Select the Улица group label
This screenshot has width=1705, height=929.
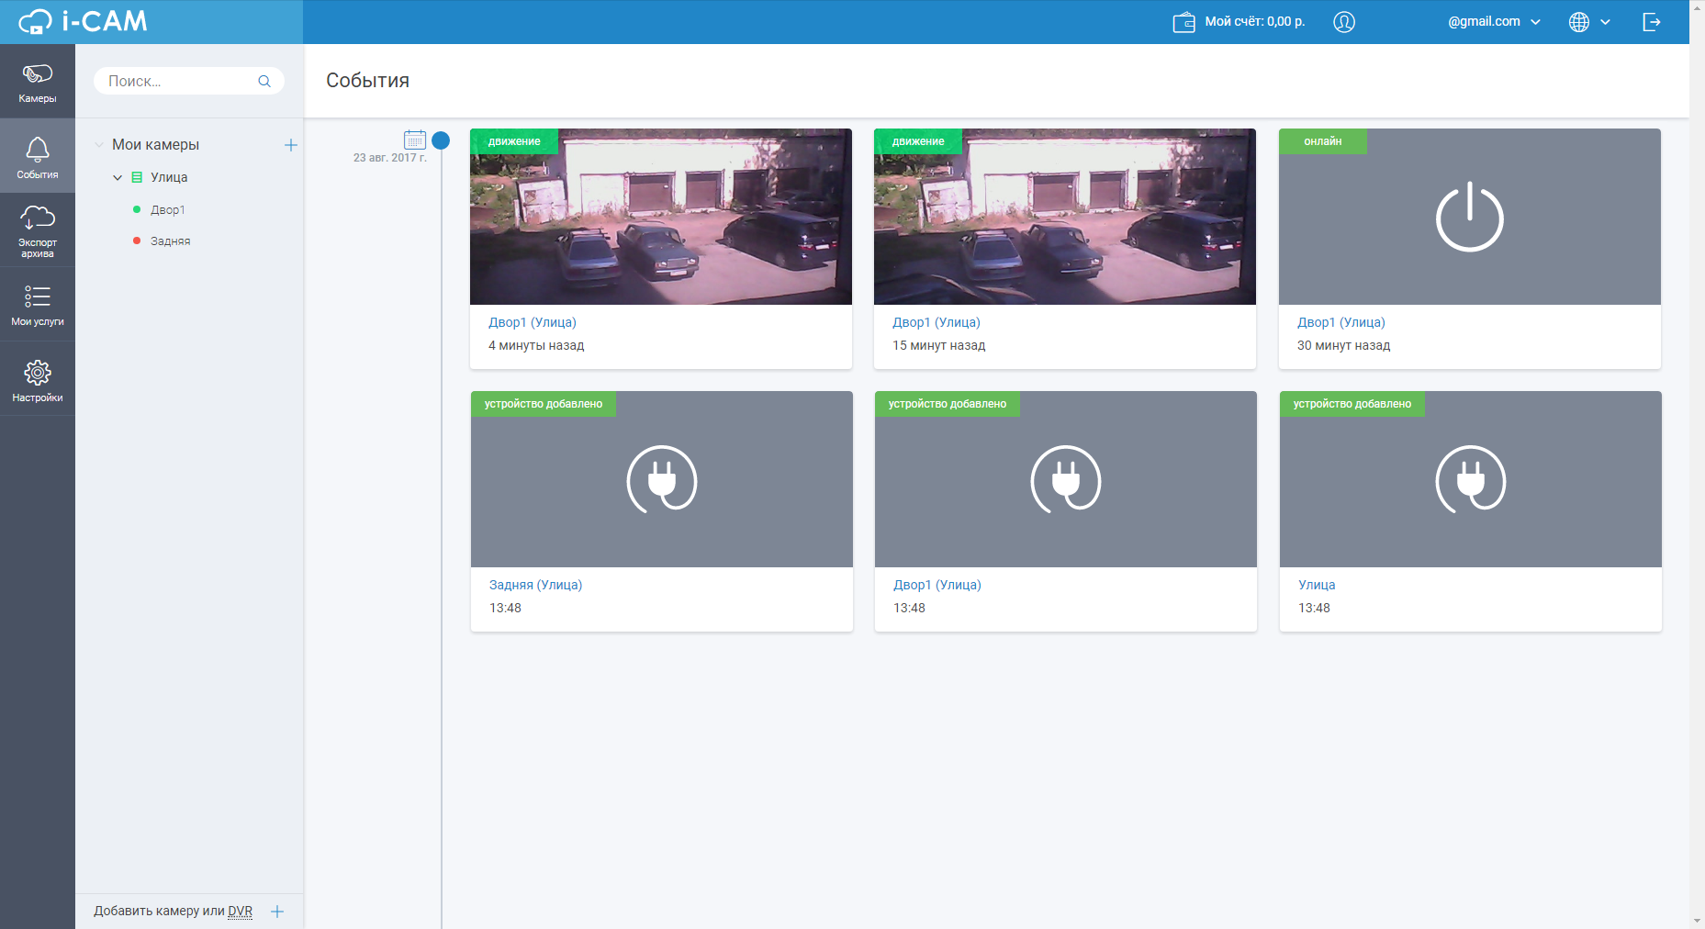(169, 177)
